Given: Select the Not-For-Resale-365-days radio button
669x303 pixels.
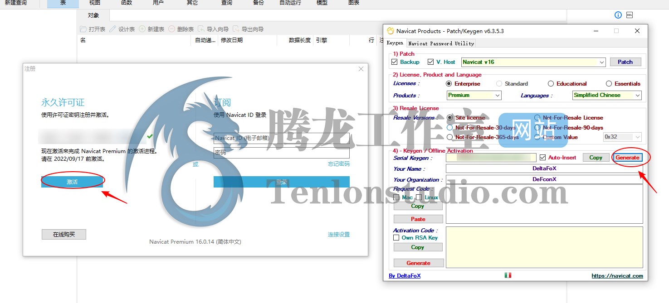Looking at the screenshot, I should point(450,137).
